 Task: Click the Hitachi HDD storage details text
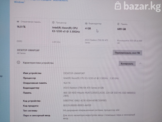99,94
